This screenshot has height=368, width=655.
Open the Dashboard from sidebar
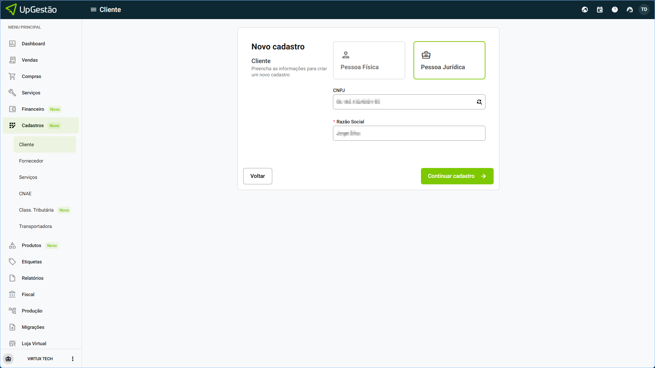coord(33,44)
